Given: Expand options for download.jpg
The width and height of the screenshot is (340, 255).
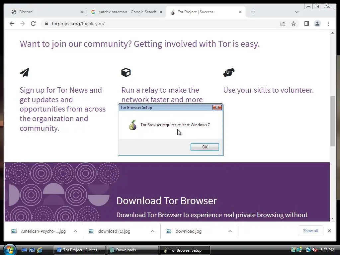Looking at the screenshot, I should point(230,231).
